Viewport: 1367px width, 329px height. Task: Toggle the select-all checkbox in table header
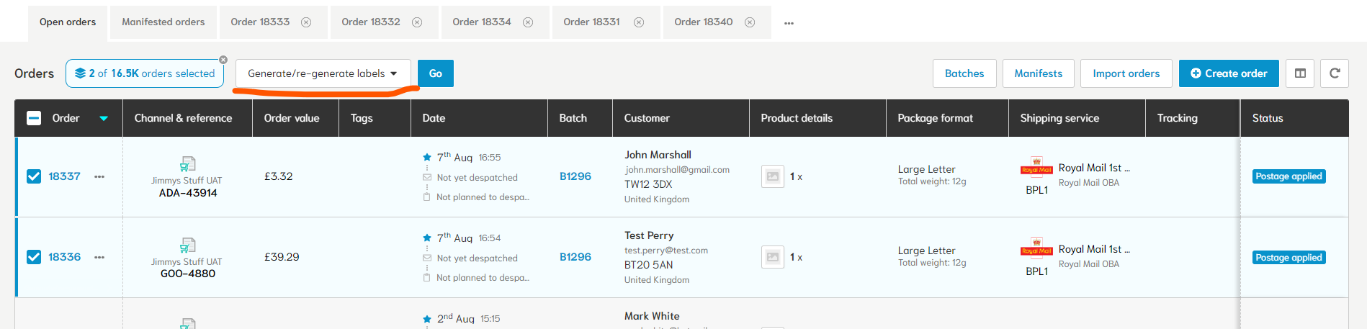pyautogui.click(x=34, y=118)
